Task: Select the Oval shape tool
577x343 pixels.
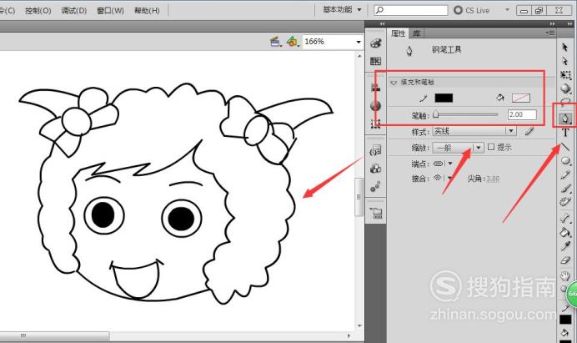Action: (x=565, y=160)
